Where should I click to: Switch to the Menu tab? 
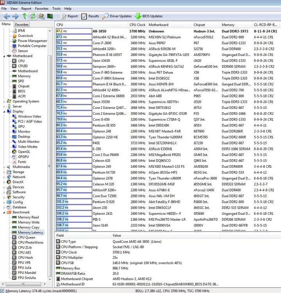click(6, 24)
